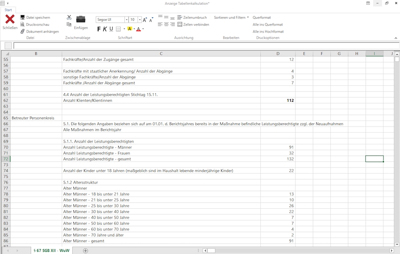Click the red Schließen X icon
This screenshot has width=400, height=254.
[x=10, y=19]
